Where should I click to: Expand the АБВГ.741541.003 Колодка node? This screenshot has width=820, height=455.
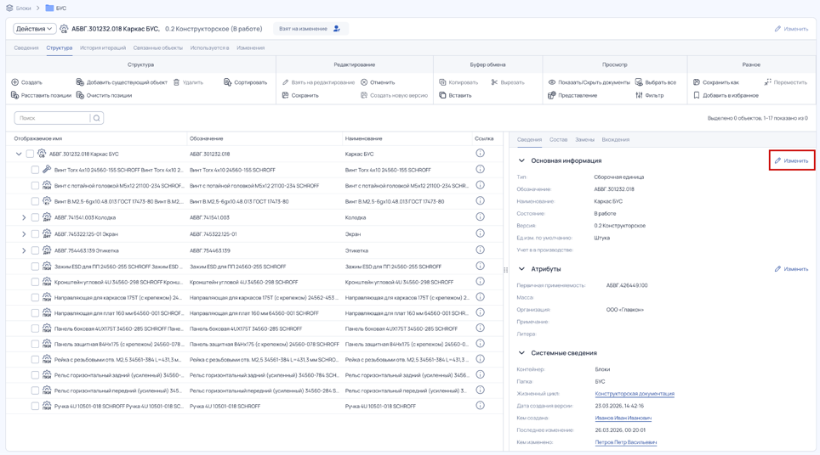(x=24, y=217)
